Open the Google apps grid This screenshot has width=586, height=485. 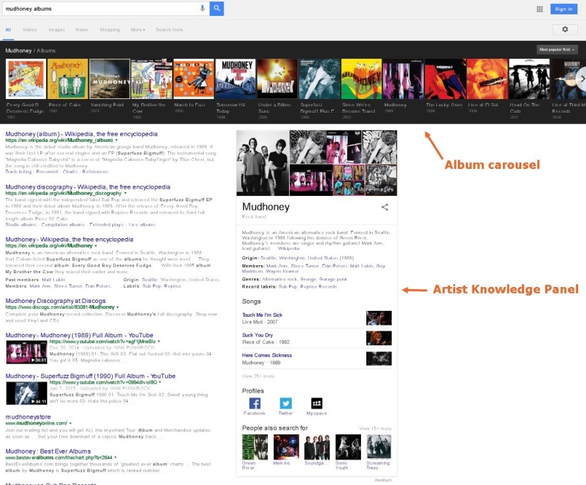point(539,9)
